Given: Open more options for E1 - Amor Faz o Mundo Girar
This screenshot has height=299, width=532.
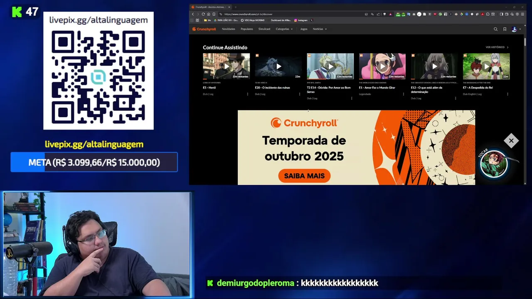Looking at the screenshot, I should pyautogui.click(x=404, y=94).
